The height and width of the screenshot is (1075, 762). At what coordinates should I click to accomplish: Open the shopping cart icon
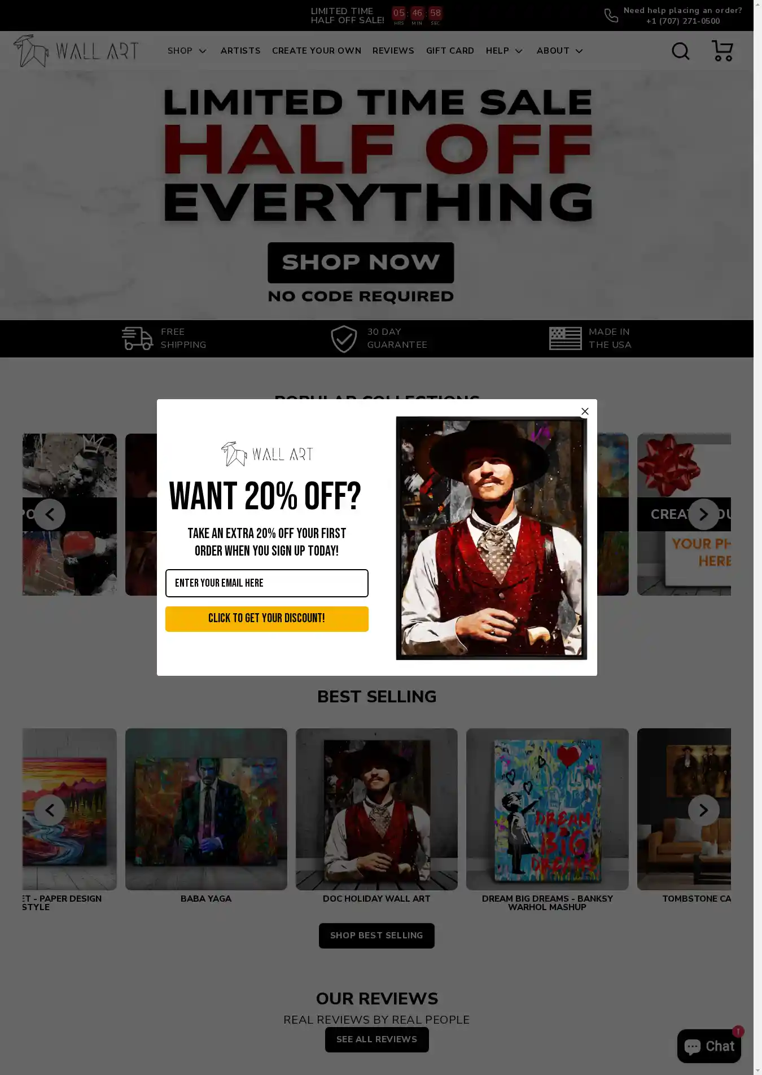click(722, 51)
